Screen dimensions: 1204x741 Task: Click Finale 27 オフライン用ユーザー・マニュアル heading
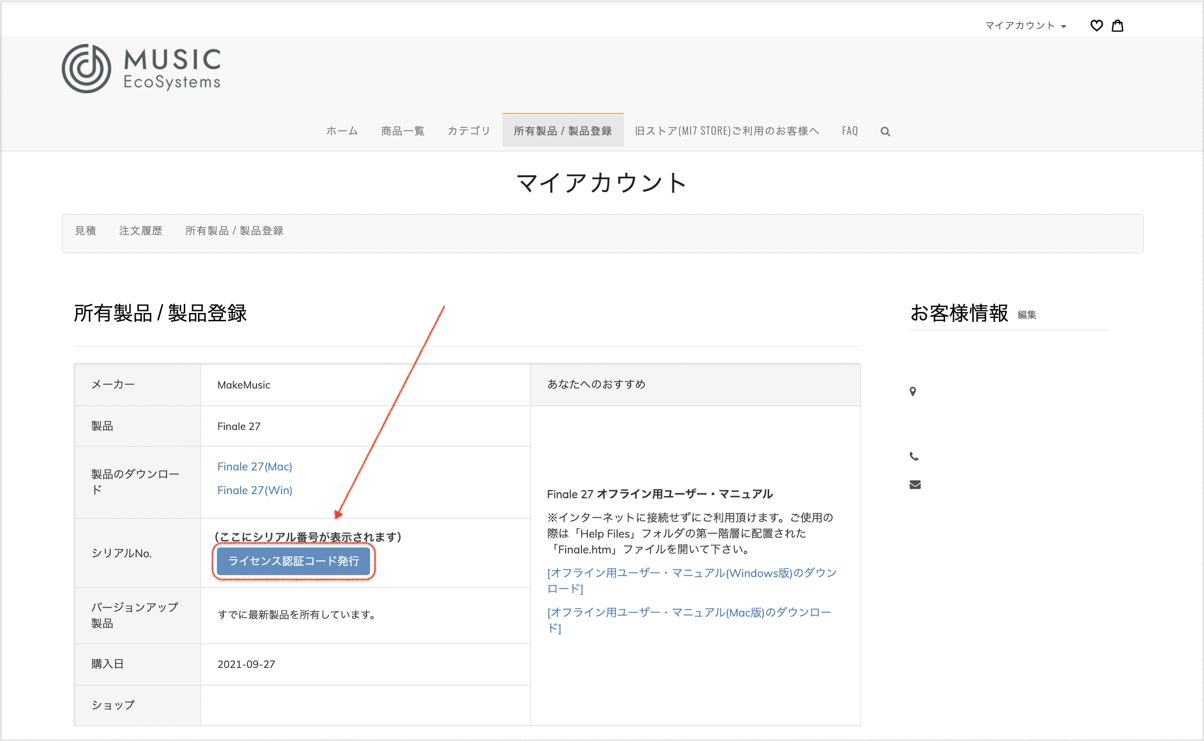point(660,494)
